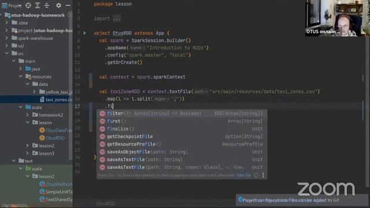Collapse the src folder

(x=6, y=53)
